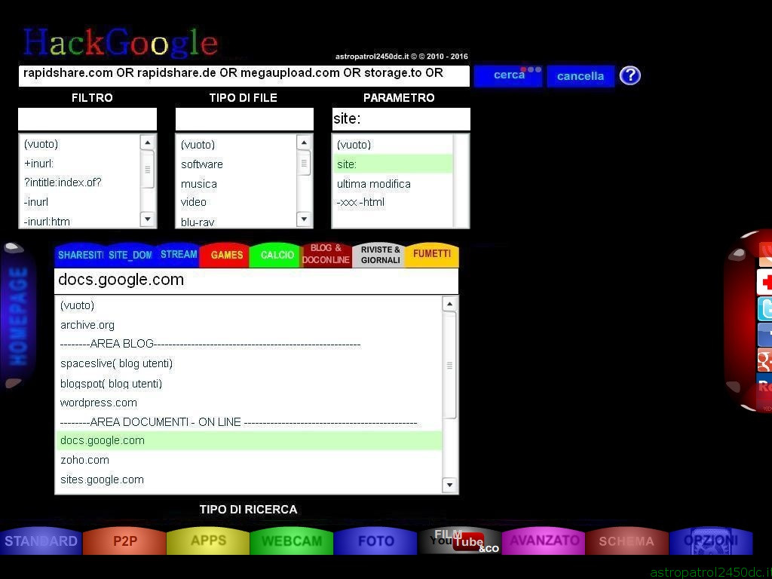Open the Google+ icon in the red side panel
Viewport: 772px width, 579px height.
[x=764, y=360]
